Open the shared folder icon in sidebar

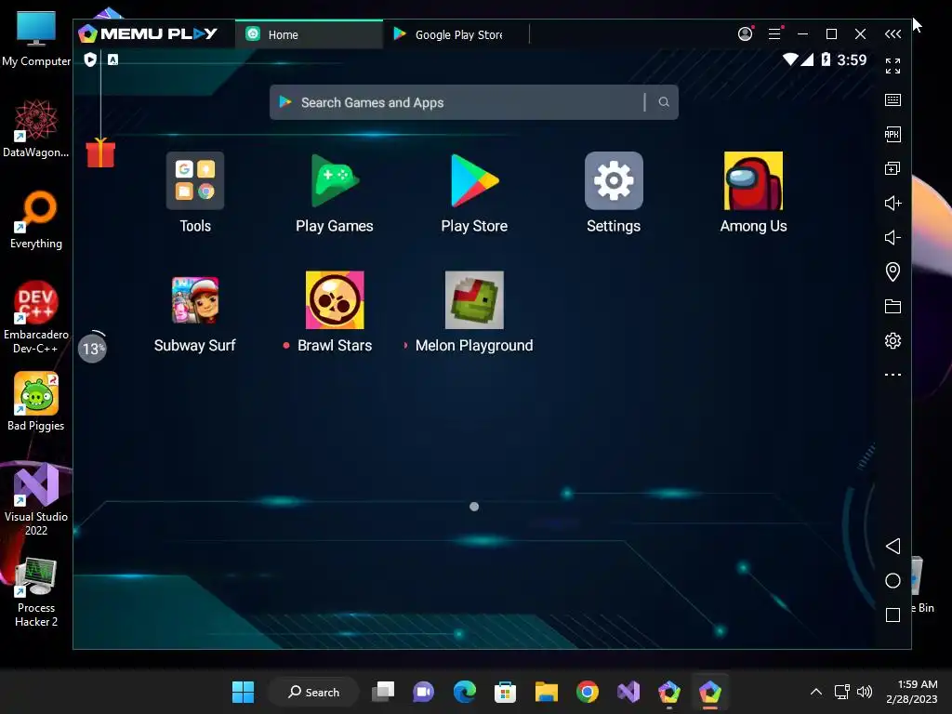(x=892, y=306)
